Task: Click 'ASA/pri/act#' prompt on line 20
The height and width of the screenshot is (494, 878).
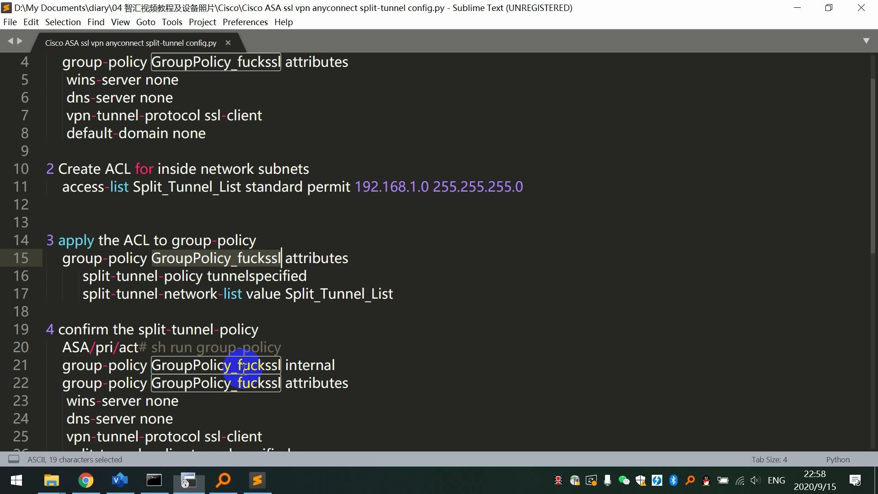Action: [105, 347]
